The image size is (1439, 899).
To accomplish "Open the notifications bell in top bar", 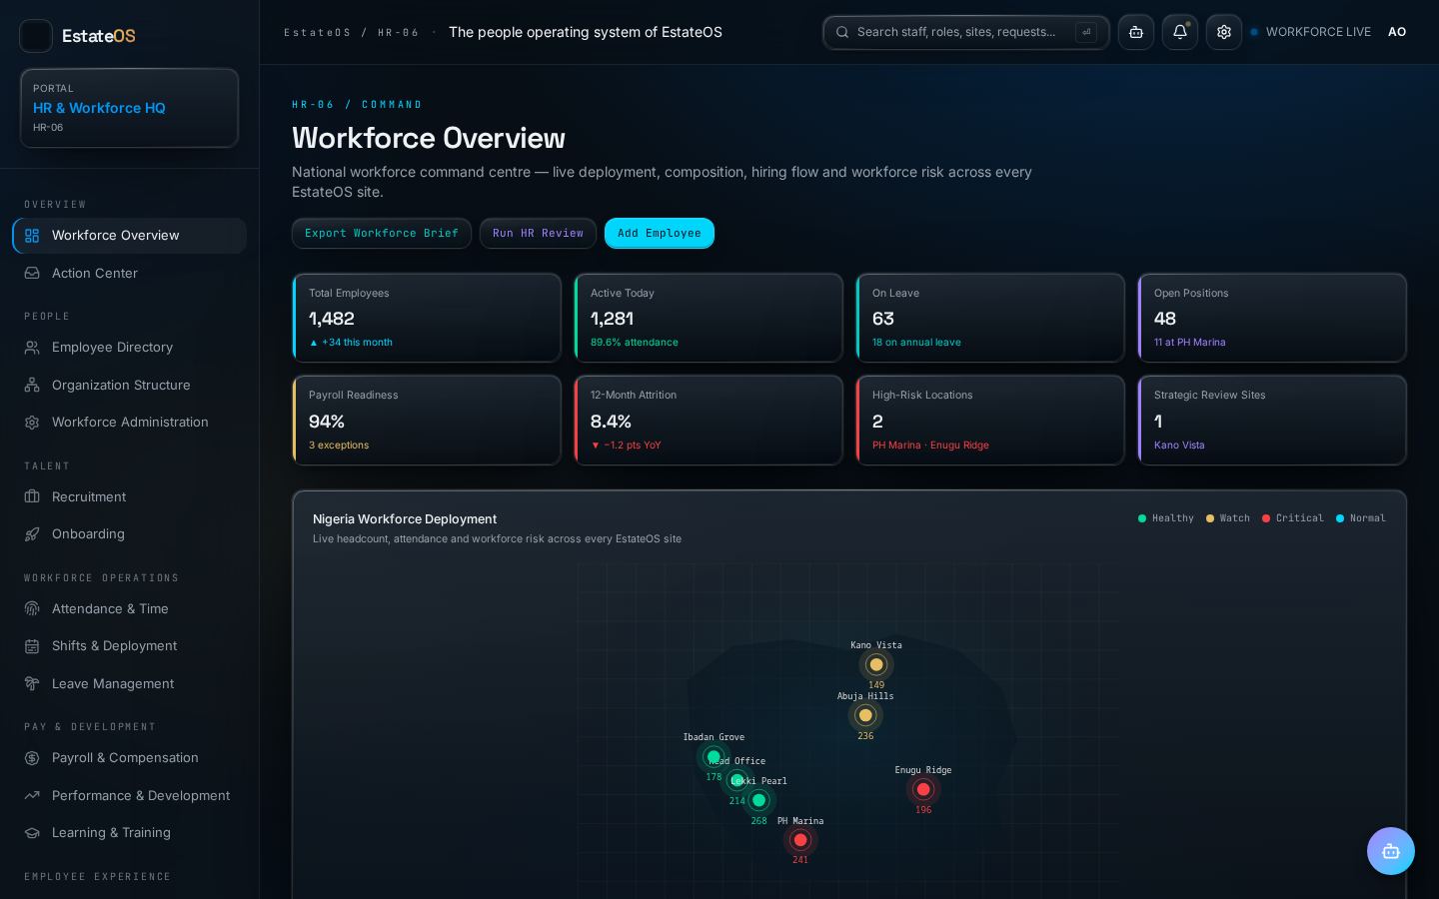I will [1180, 32].
